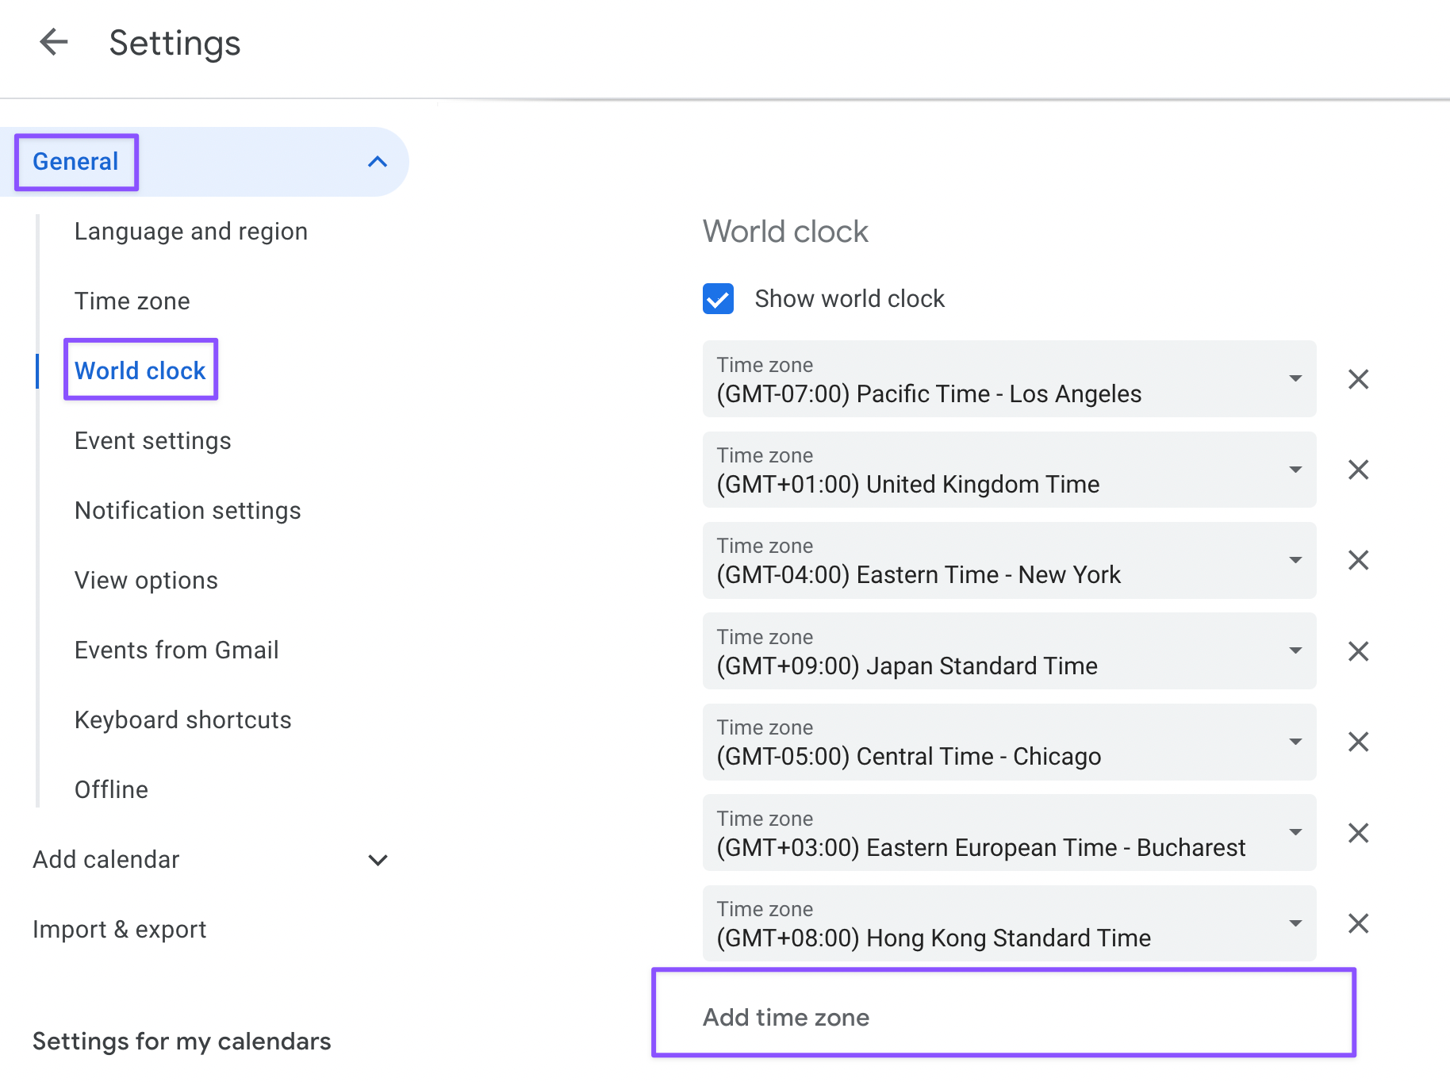Open the Pacific Time - Los Angeles dropdown
Image resolution: width=1450 pixels, height=1082 pixels.
click(1009, 379)
